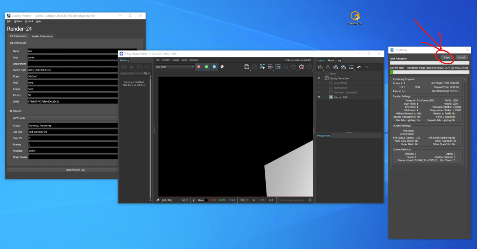Click the curve icon beside Raw label

(194, 200)
